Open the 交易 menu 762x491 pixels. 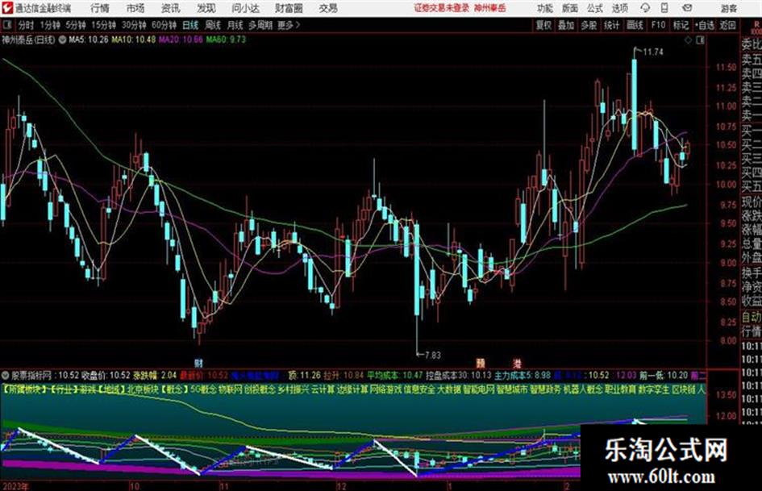click(x=328, y=8)
